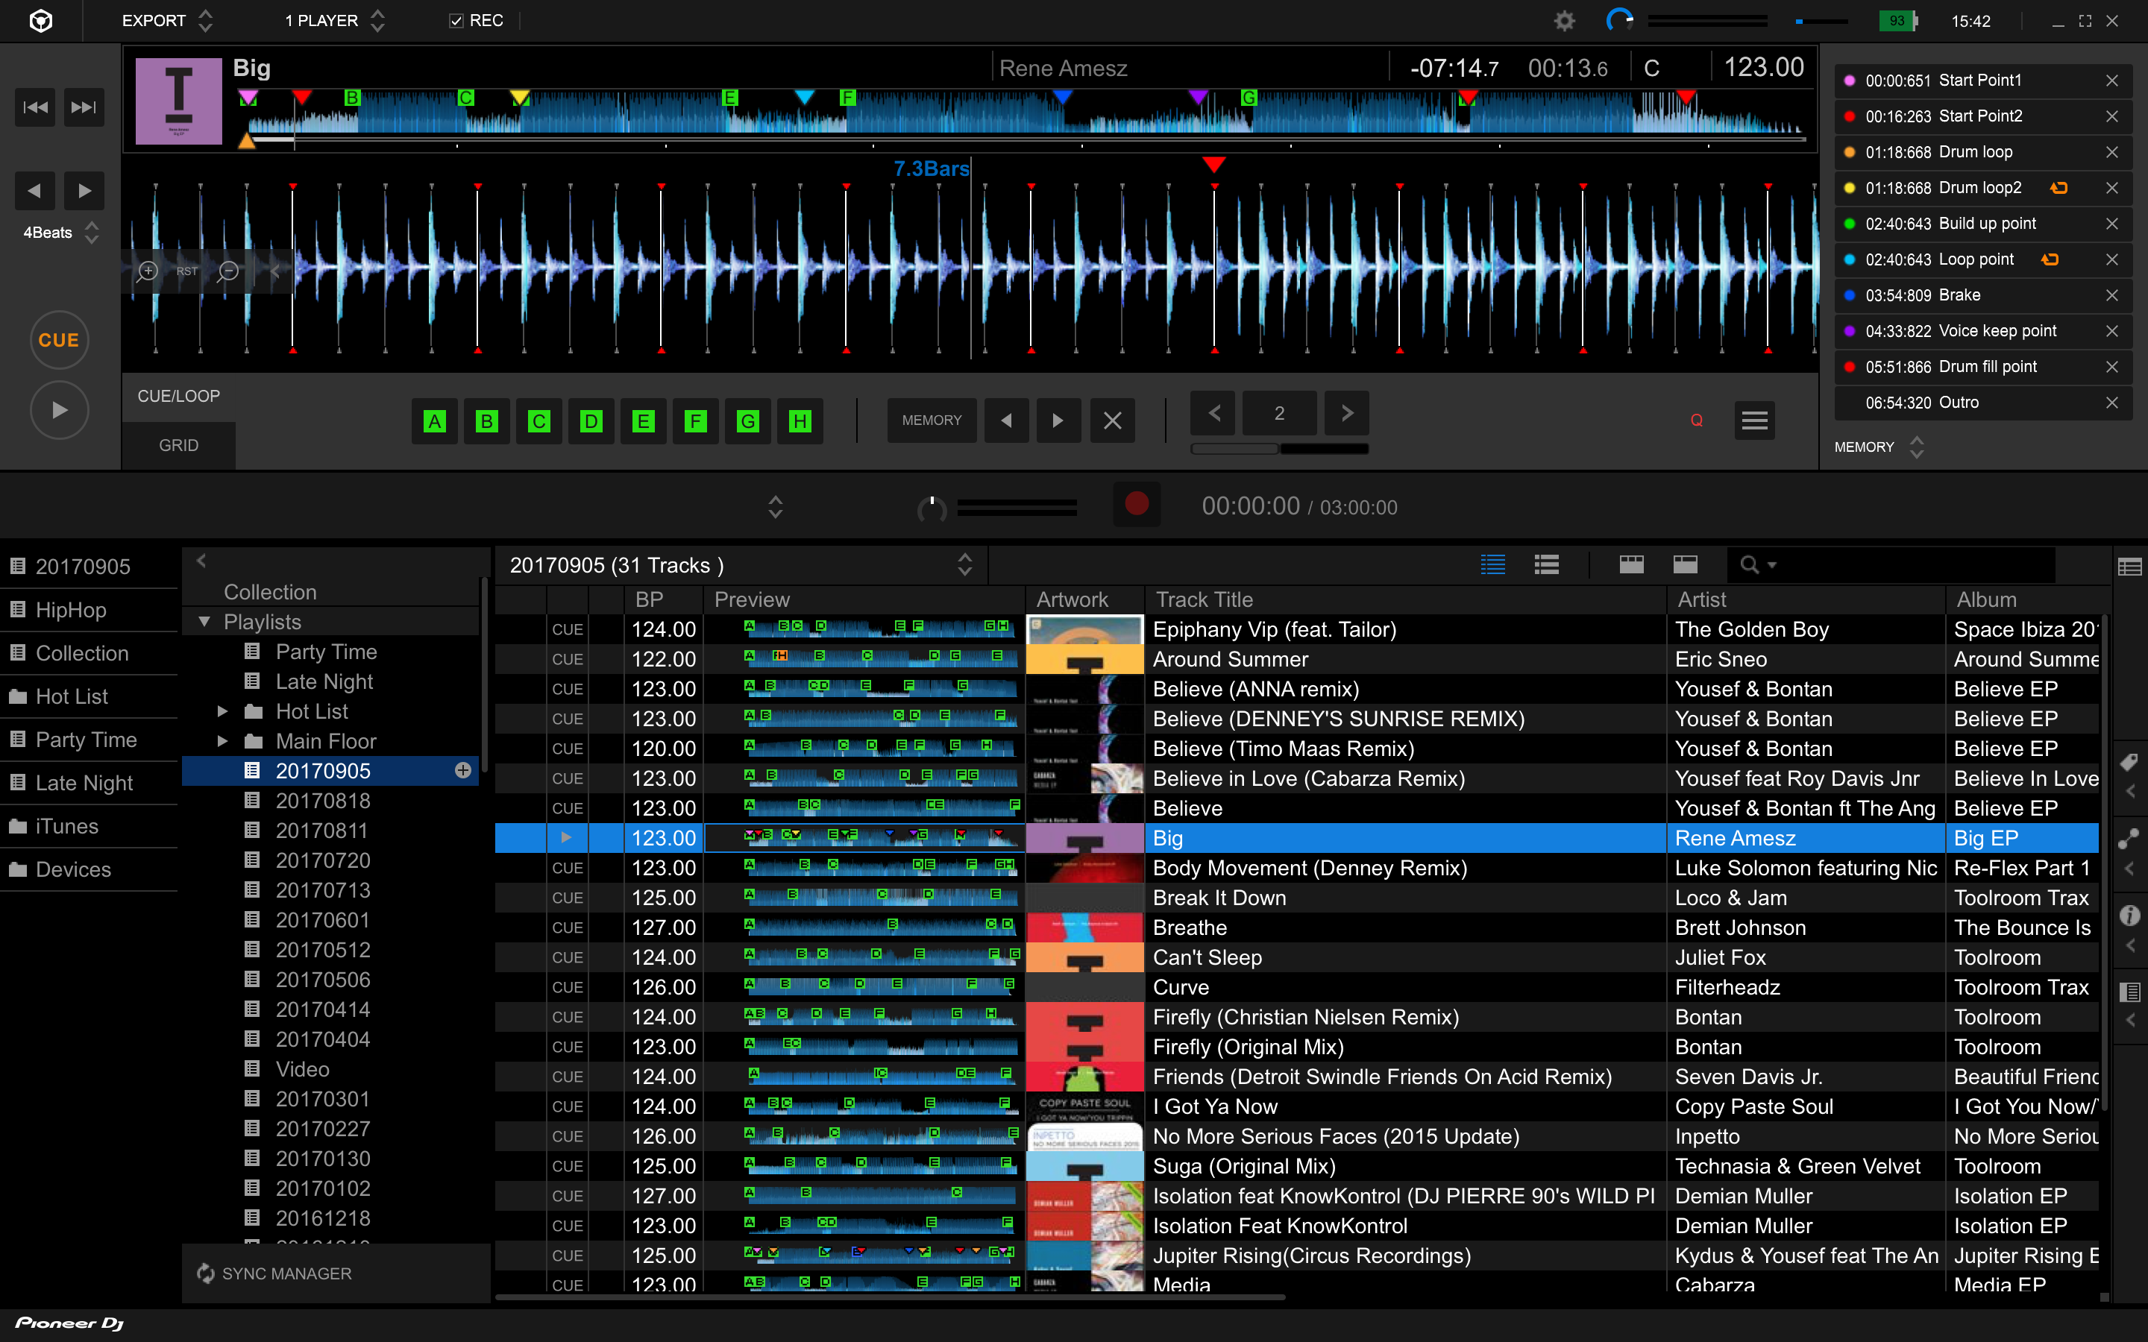Click the SYNC MANAGER icon
The image size is (2148, 1342).
click(206, 1273)
